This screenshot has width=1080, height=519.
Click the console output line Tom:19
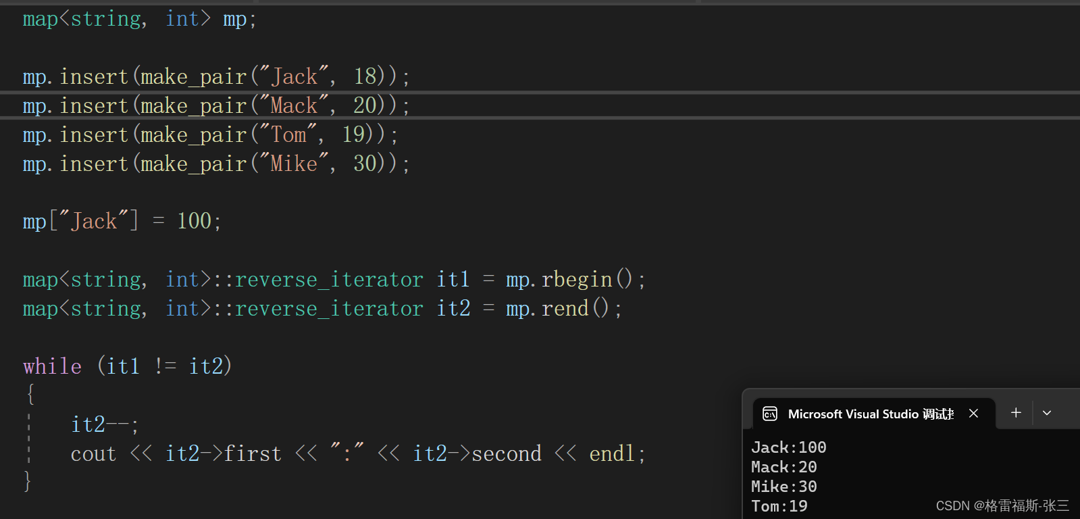point(779,506)
